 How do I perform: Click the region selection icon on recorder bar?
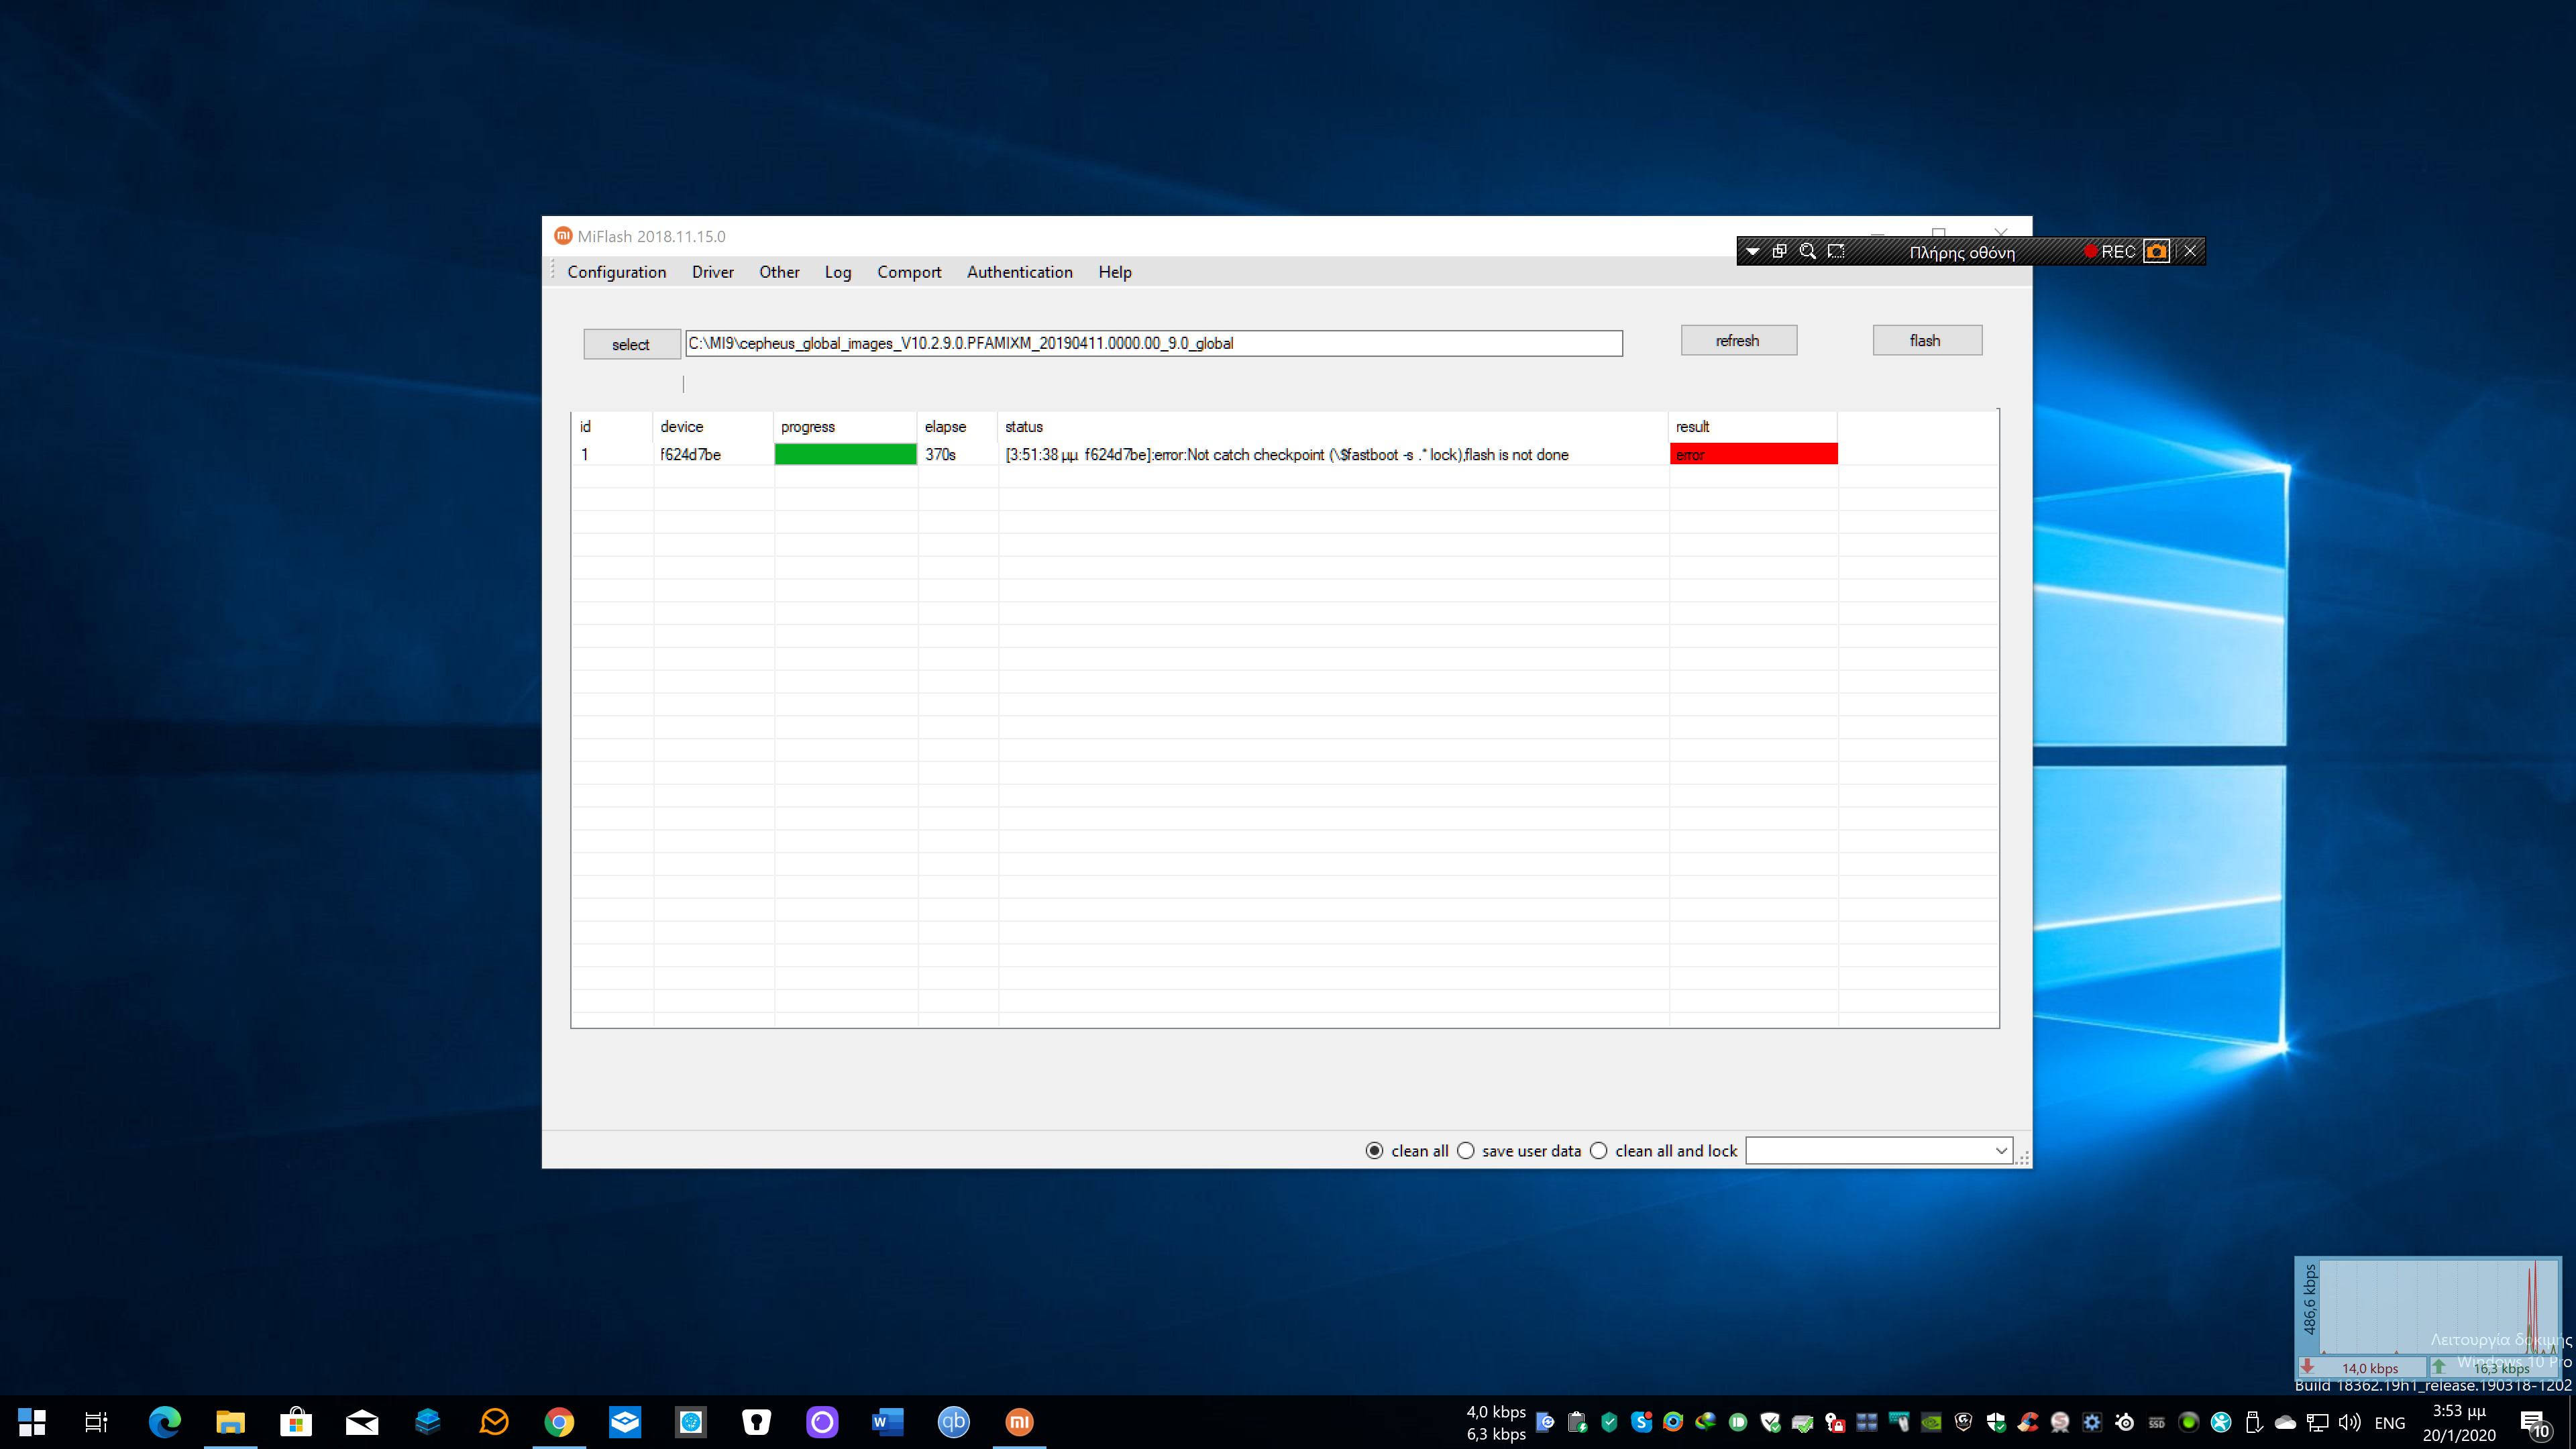1836,251
